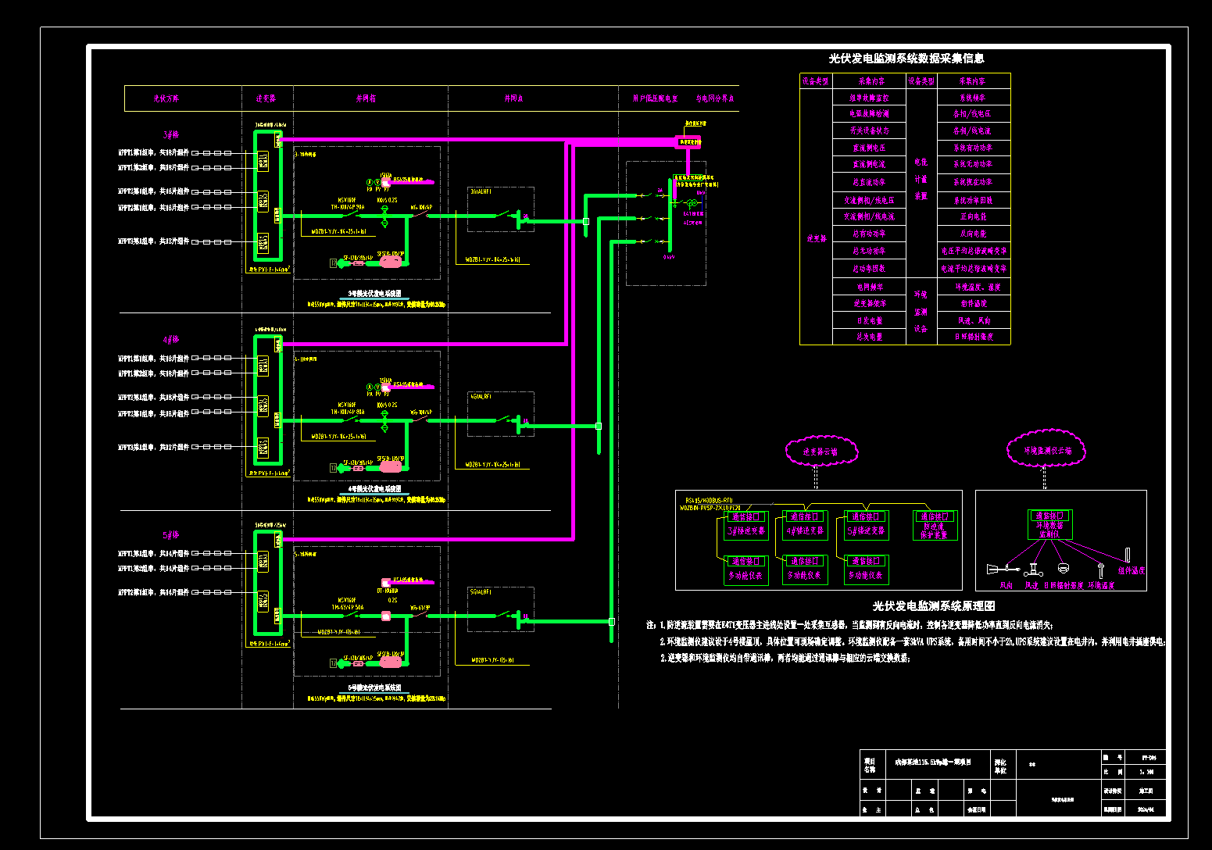Click the pink surge protector symbol in 5号楼 diagram
This screenshot has width=1212, height=850.
(390, 662)
